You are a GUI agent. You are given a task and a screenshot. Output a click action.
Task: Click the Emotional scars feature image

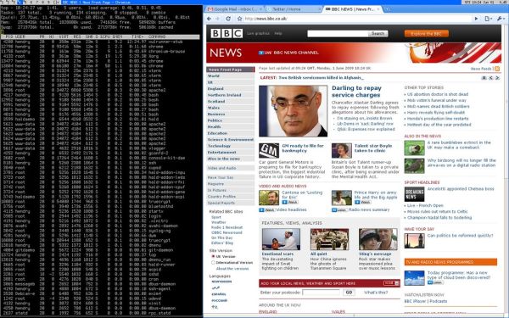click(281, 239)
